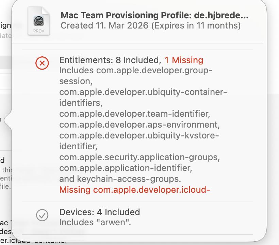Click the "(Expires in 11 months)" text

point(196,25)
